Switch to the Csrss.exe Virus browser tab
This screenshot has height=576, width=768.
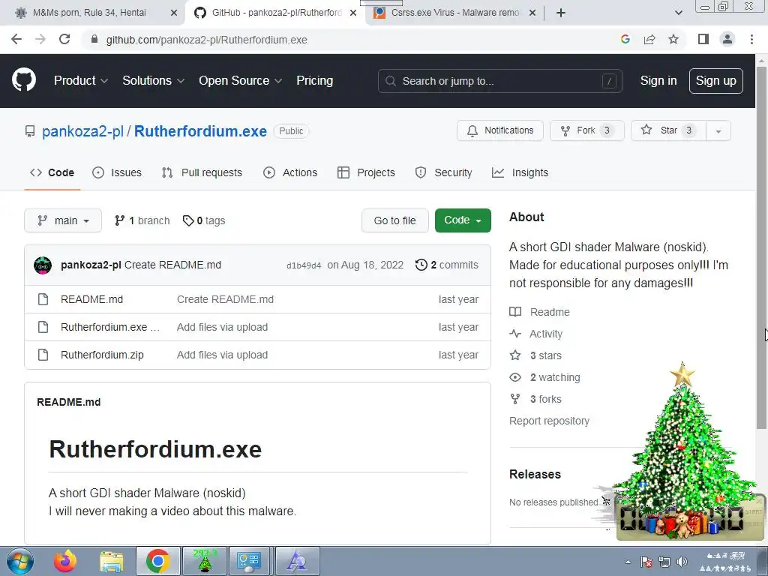click(454, 13)
